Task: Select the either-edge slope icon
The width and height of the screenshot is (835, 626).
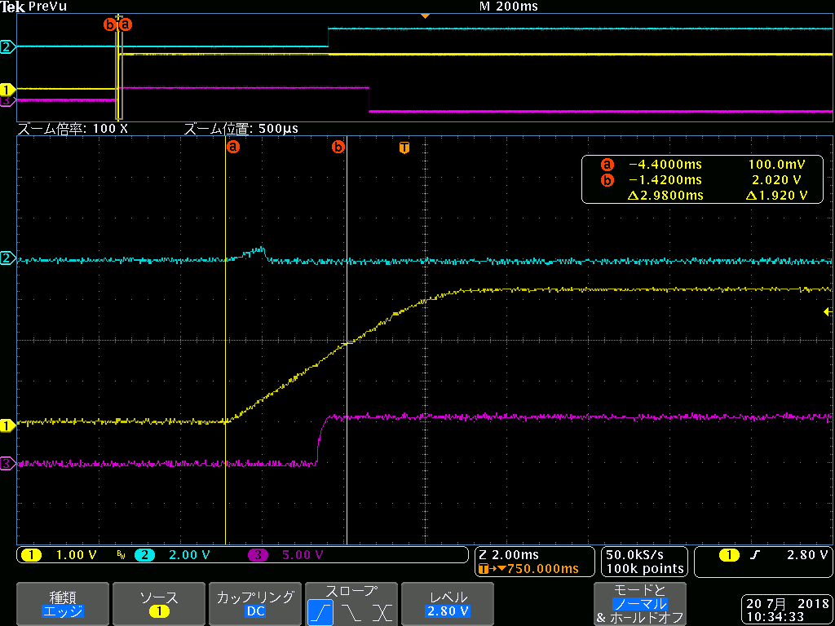Action: click(382, 612)
